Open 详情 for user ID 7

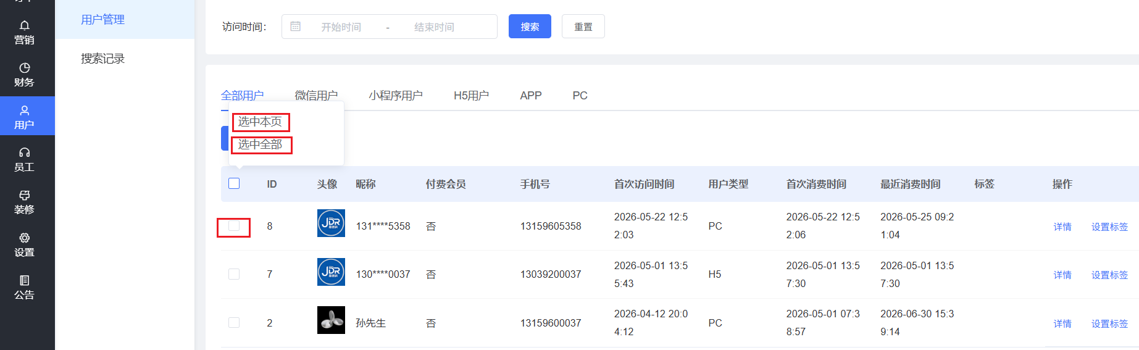[1062, 275]
